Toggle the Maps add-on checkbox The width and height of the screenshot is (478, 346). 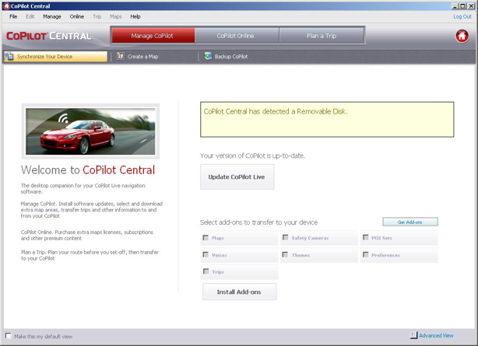206,238
